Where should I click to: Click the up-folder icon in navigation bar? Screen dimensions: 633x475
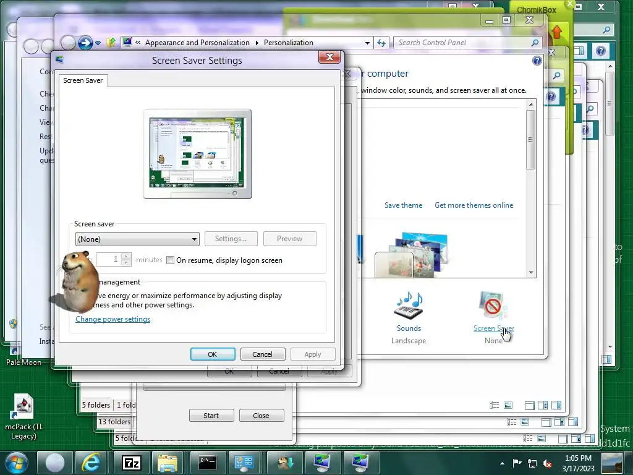point(111,42)
